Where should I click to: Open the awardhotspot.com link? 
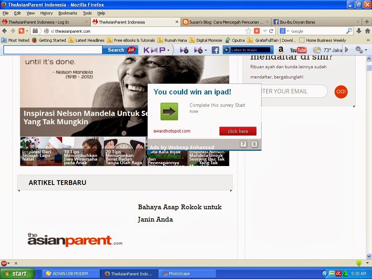click(172, 131)
